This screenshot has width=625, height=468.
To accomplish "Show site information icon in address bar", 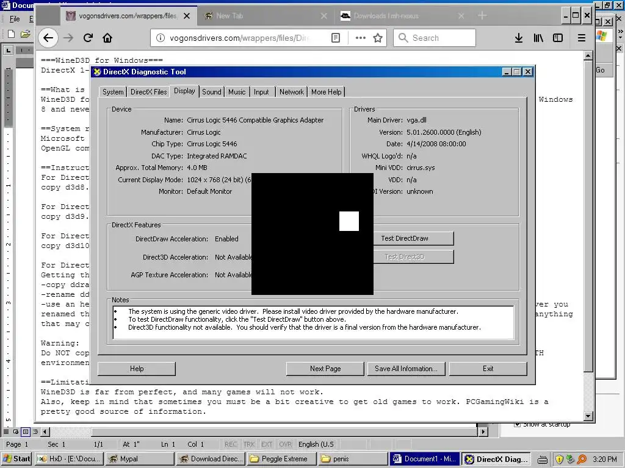I will click(161, 38).
